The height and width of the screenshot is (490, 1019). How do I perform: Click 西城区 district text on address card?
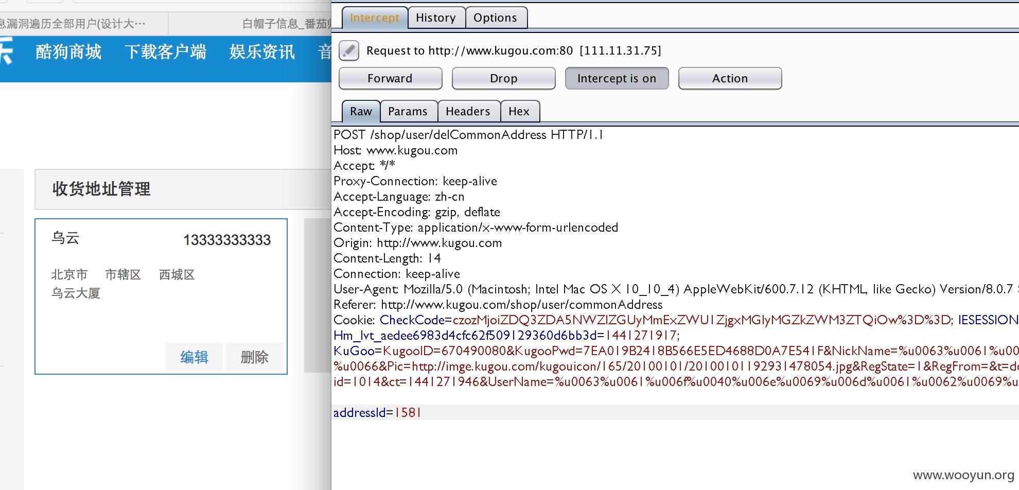[x=177, y=275]
